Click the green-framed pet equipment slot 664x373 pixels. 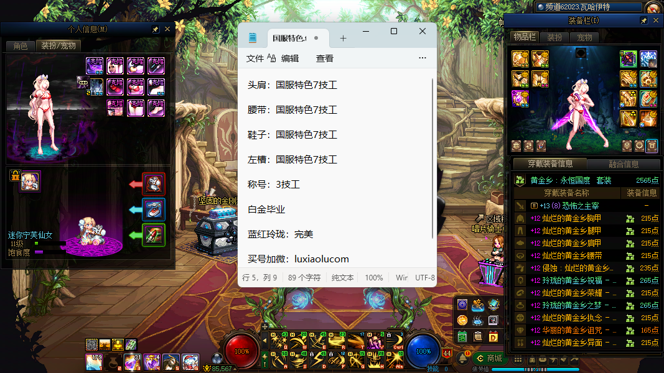coord(154,235)
